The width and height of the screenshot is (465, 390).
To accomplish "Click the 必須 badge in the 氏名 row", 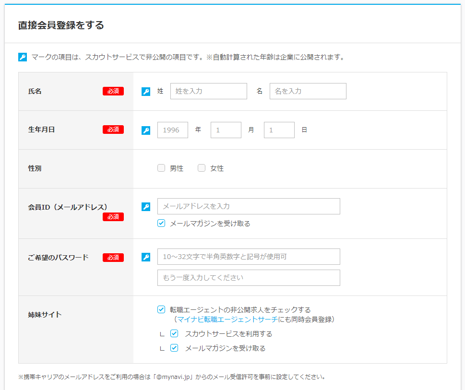I will [x=113, y=91].
